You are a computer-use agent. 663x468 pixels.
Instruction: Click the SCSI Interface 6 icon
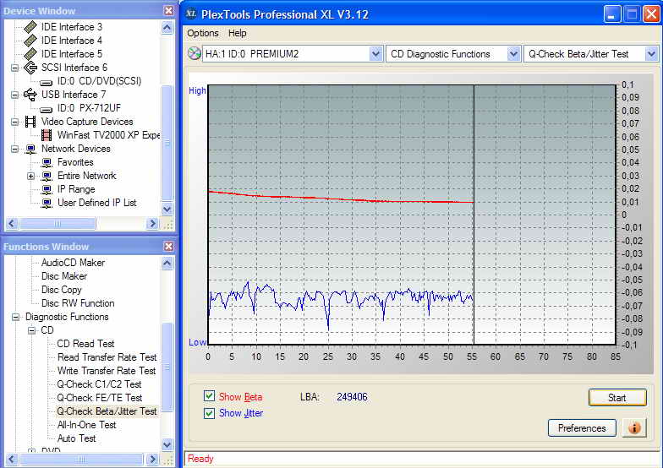click(x=30, y=68)
